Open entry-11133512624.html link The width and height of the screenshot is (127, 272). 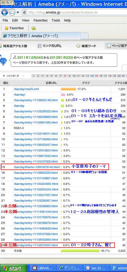[x=36, y=150]
